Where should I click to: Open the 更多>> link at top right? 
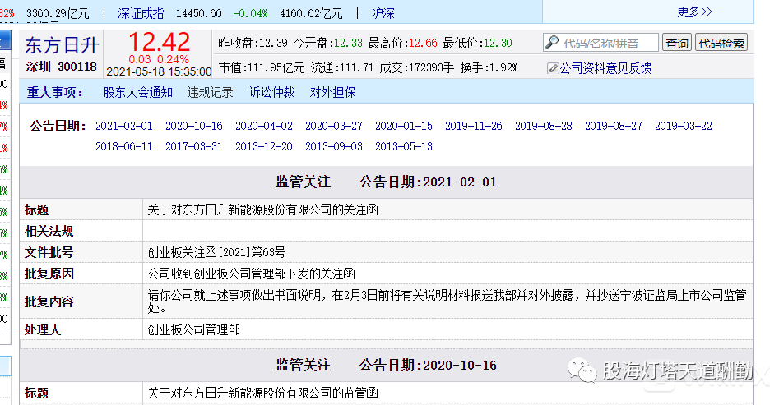694,12
